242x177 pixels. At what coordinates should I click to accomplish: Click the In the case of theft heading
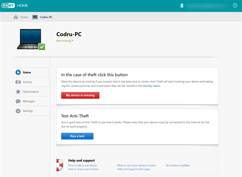pyautogui.click(x=94, y=75)
